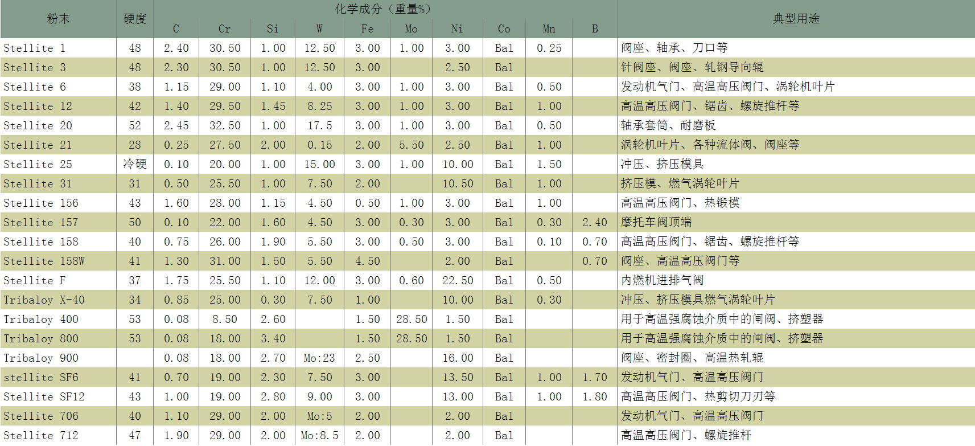Screen dimensions: 975x446
Task: Click the Stellite 31 row name
Action: (38, 184)
